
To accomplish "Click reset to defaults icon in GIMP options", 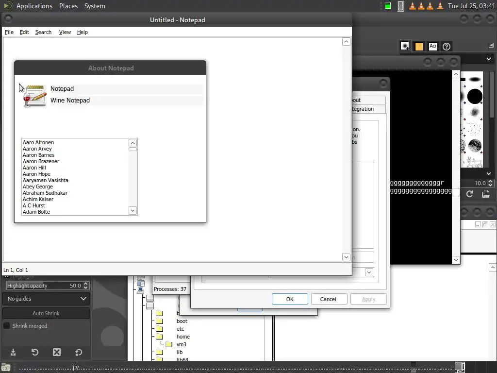I will coord(79,352).
